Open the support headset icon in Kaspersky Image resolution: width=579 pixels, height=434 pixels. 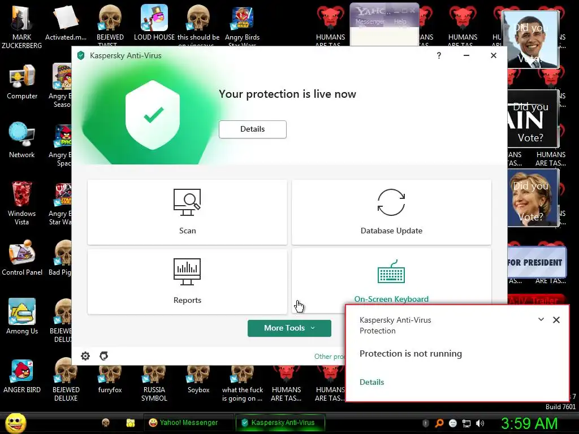click(104, 356)
